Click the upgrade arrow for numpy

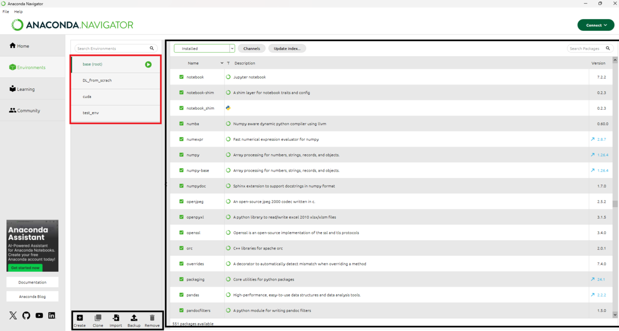point(593,155)
